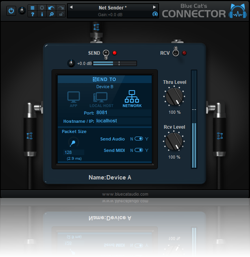Click the SEND TO panel header
This screenshot has height=257, width=250.
click(x=105, y=80)
